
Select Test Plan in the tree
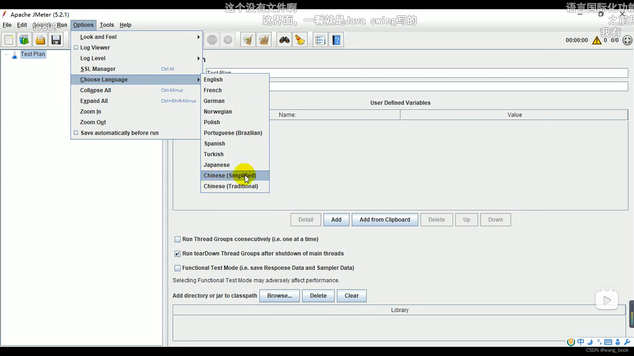pyautogui.click(x=33, y=54)
